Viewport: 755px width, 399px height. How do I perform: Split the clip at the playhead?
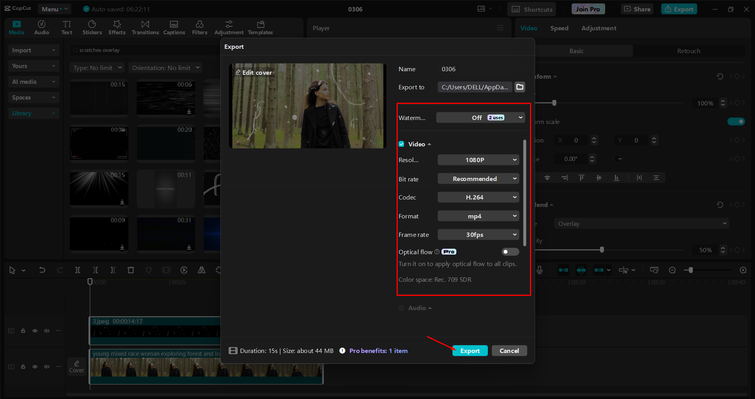click(78, 270)
